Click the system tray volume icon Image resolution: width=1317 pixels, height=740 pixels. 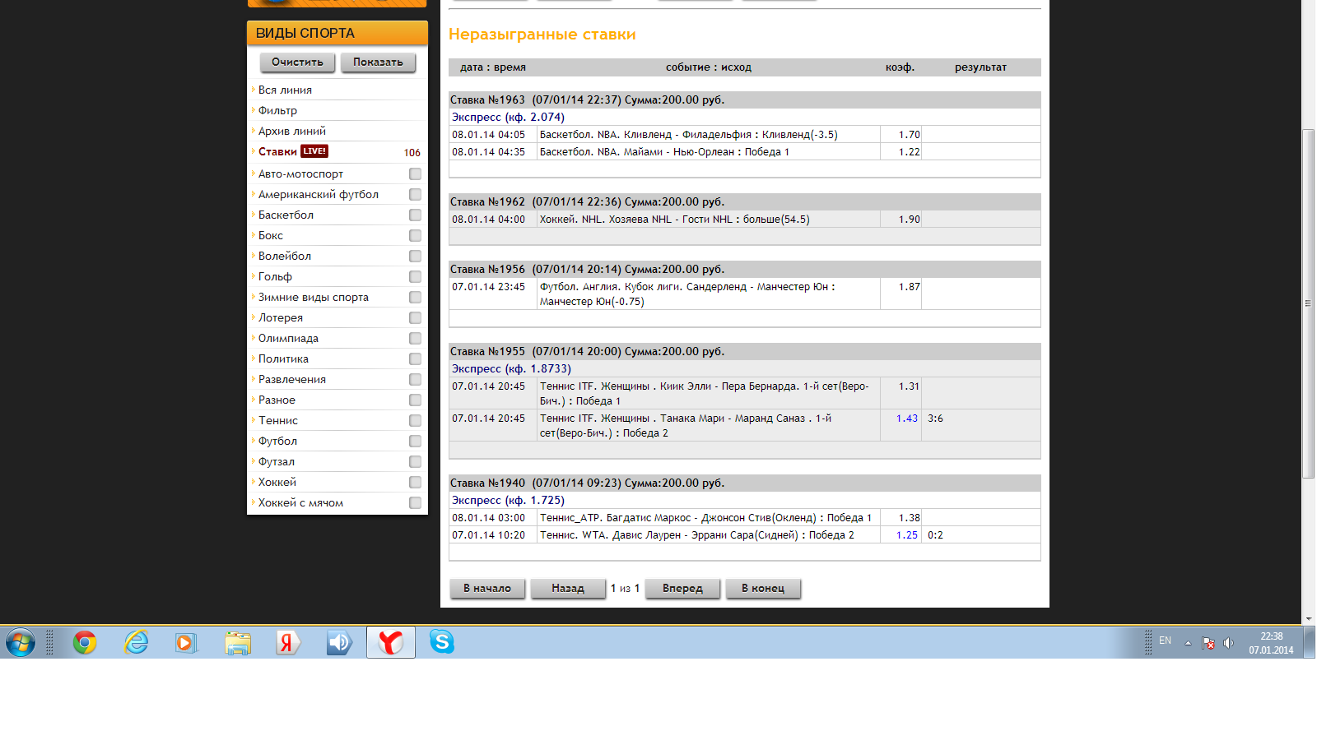1228,643
